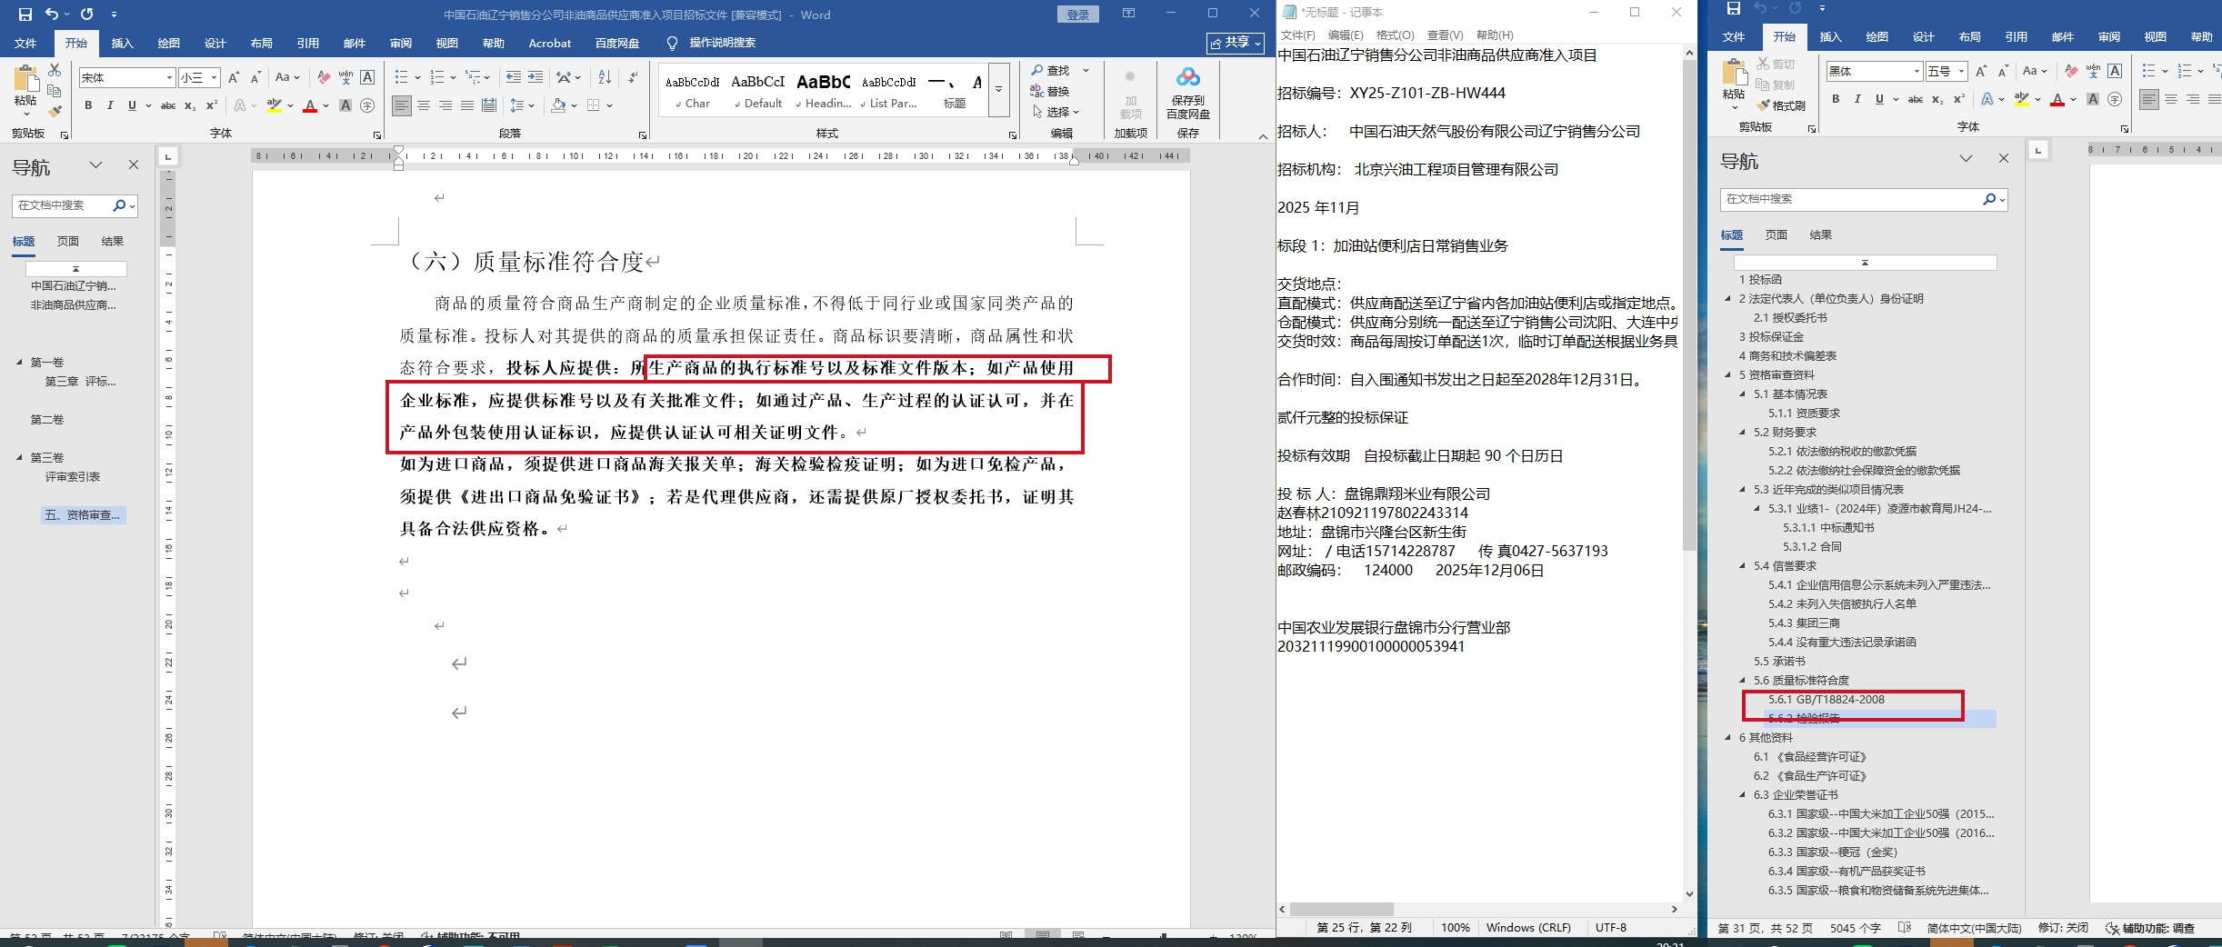Apply highlight color in the 宋体 Word ribbon
The height and width of the screenshot is (947, 2222).
coord(275,105)
